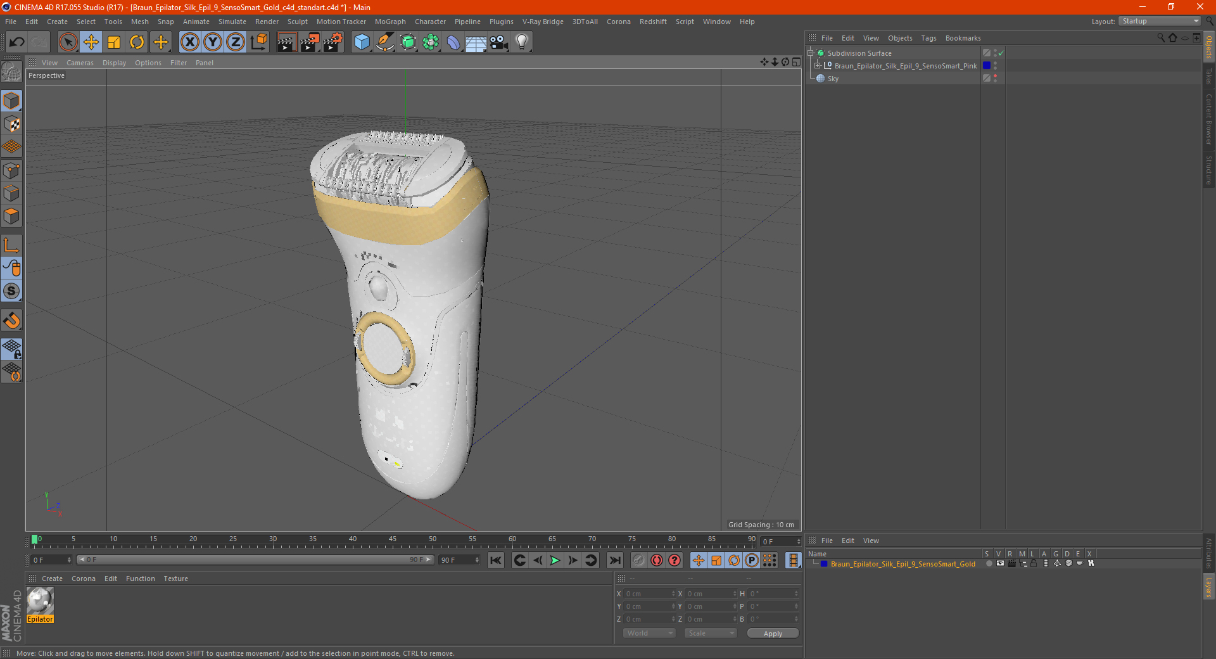
Task: Open Edit Render Settings icon
Action: [333, 42]
